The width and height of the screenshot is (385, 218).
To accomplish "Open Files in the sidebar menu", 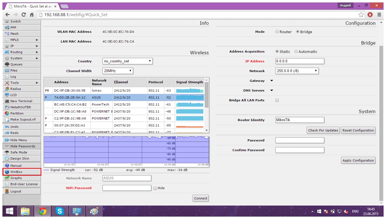I will click(x=22, y=70).
